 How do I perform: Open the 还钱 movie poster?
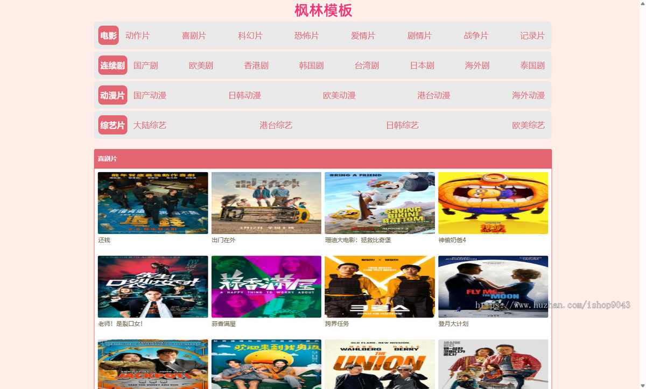(153, 203)
